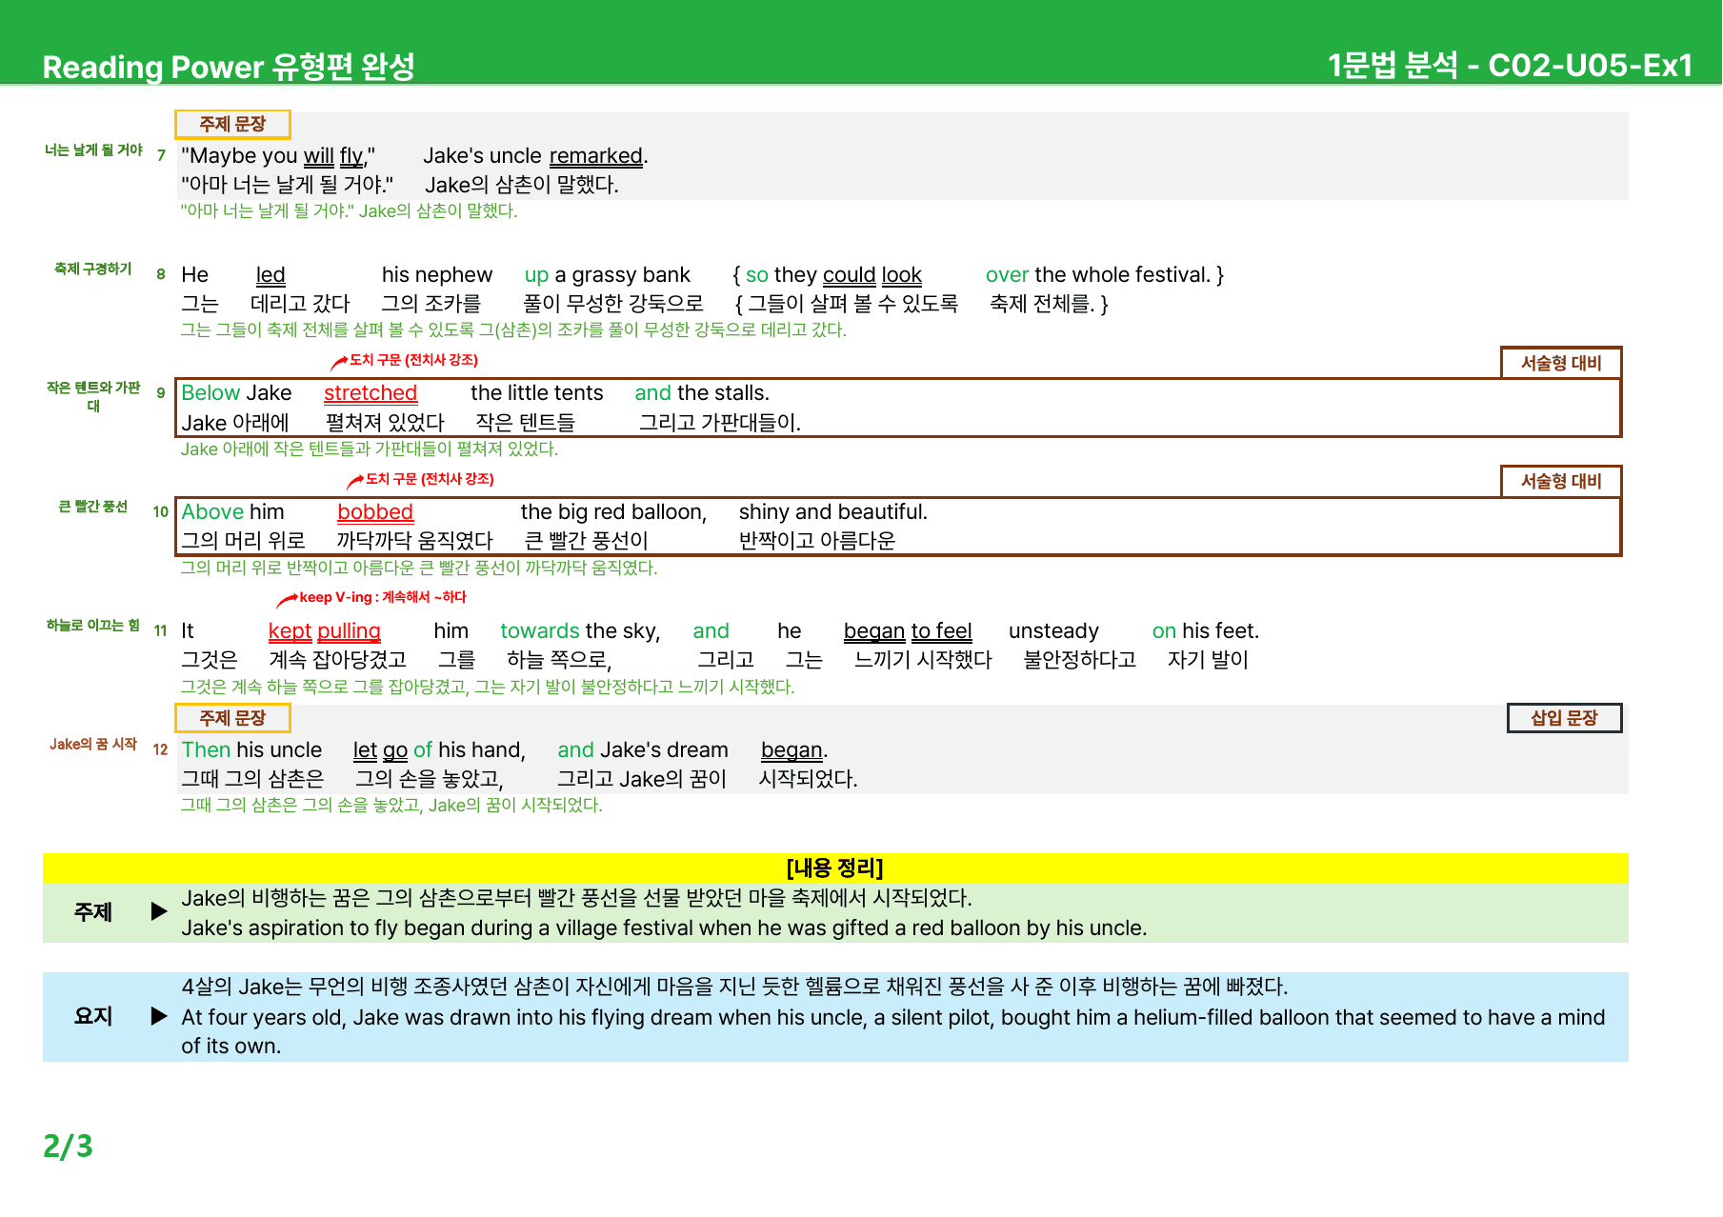
Task: Click the header title 'Reading Power 유형편 완성'
Action: (229, 67)
